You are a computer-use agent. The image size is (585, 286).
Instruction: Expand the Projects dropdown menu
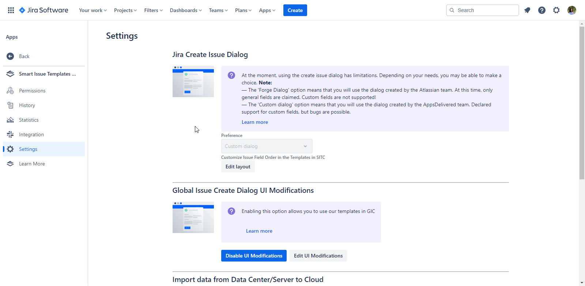[x=125, y=10]
